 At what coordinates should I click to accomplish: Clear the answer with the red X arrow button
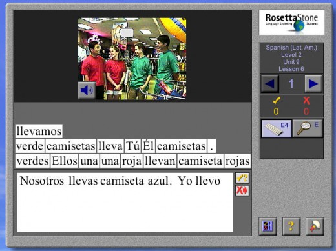(242, 190)
